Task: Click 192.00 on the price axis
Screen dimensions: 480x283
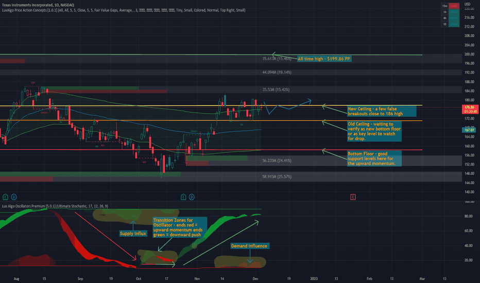Action: (x=469, y=73)
